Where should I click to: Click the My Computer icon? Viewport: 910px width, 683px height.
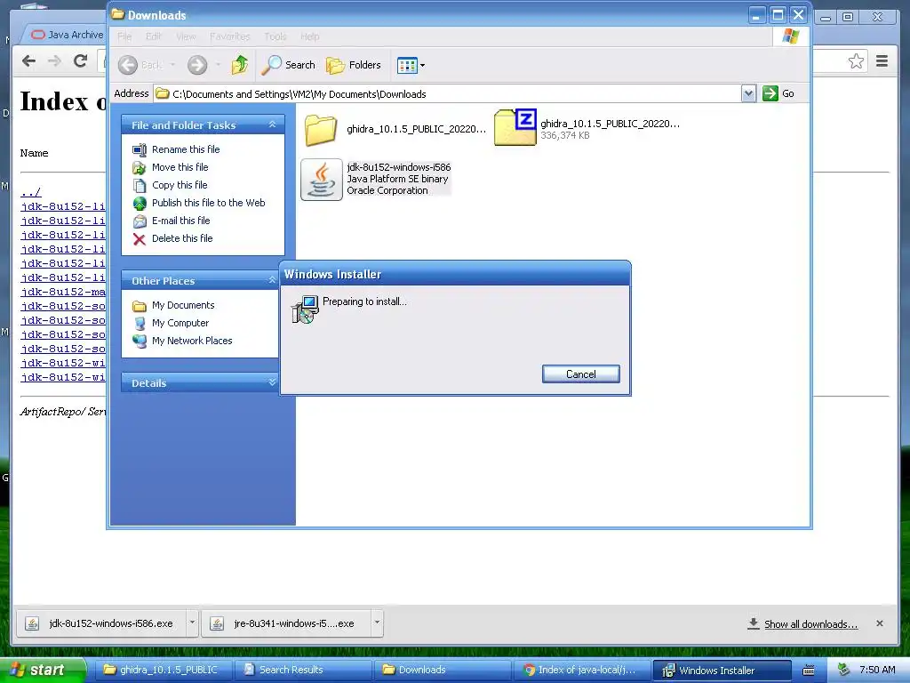pos(140,324)
